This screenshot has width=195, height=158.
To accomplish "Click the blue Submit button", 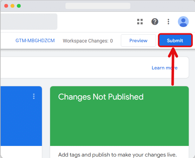I will [175, 40].
